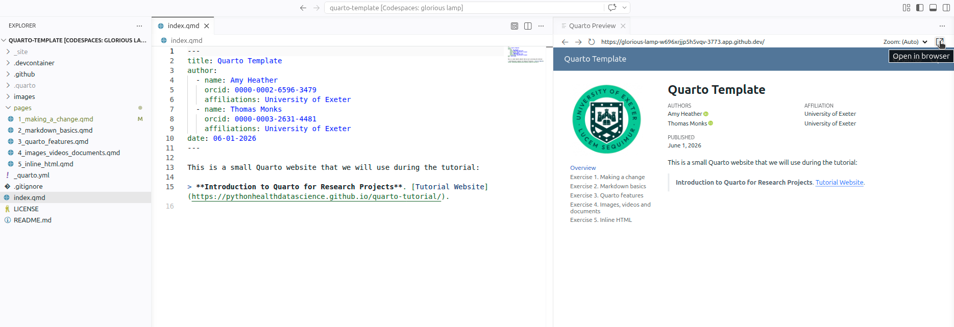This screenshot has height=327, width=954.
Task: Click the date value 06-01-2026 in editor
Action: tap(234, 138)
